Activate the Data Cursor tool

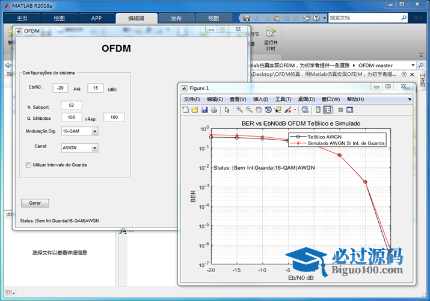278,110
